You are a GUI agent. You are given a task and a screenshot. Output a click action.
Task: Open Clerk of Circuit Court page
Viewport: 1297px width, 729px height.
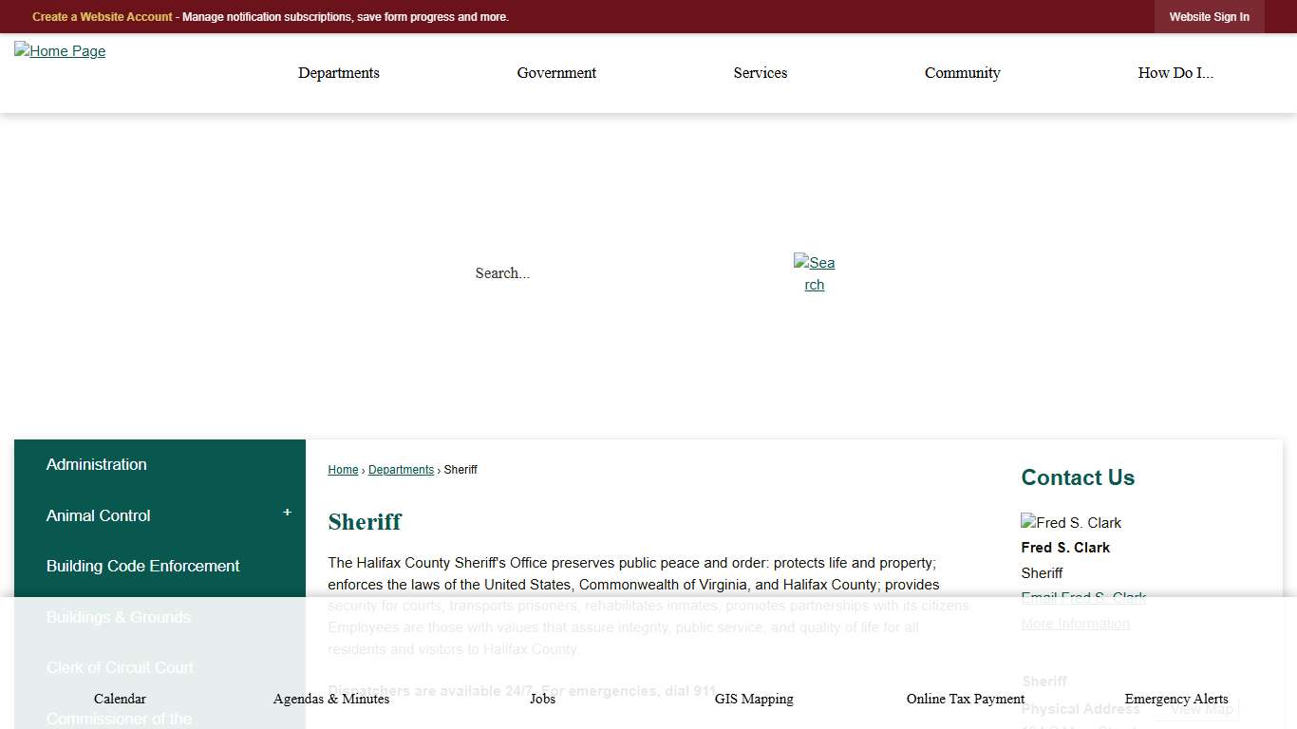[120, 667]
